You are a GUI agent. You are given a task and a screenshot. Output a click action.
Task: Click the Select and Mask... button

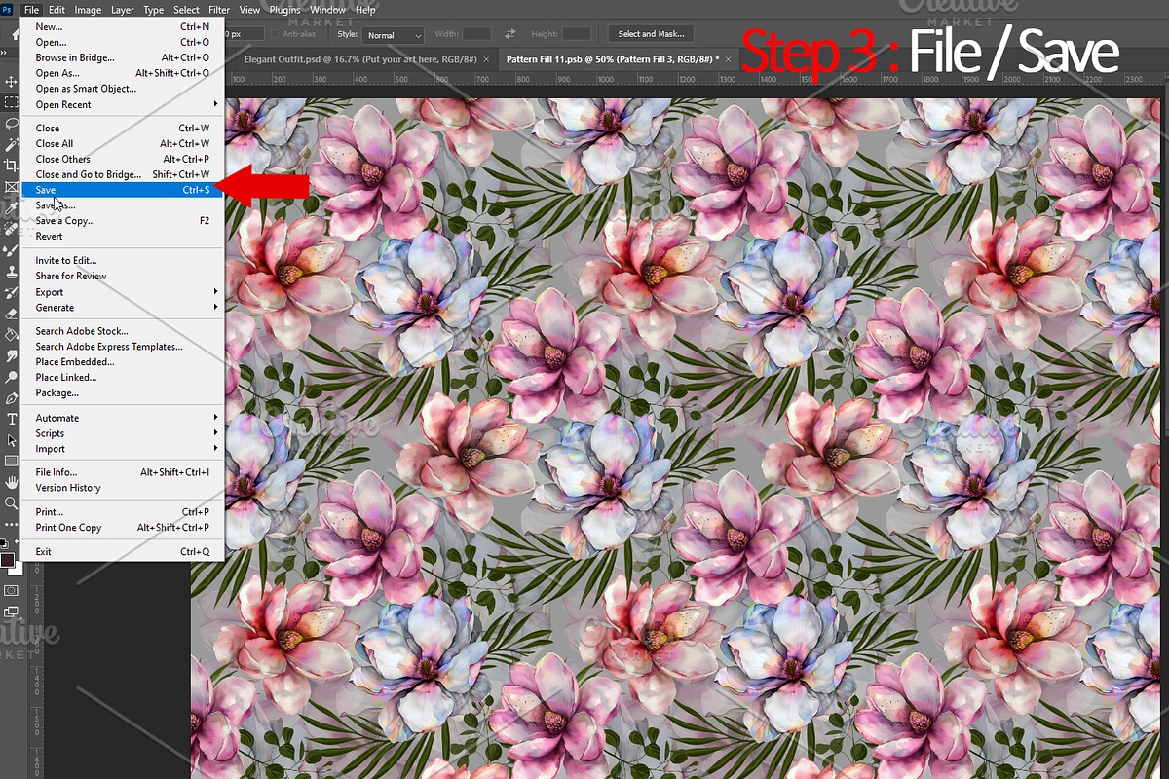tap(651, 34)
